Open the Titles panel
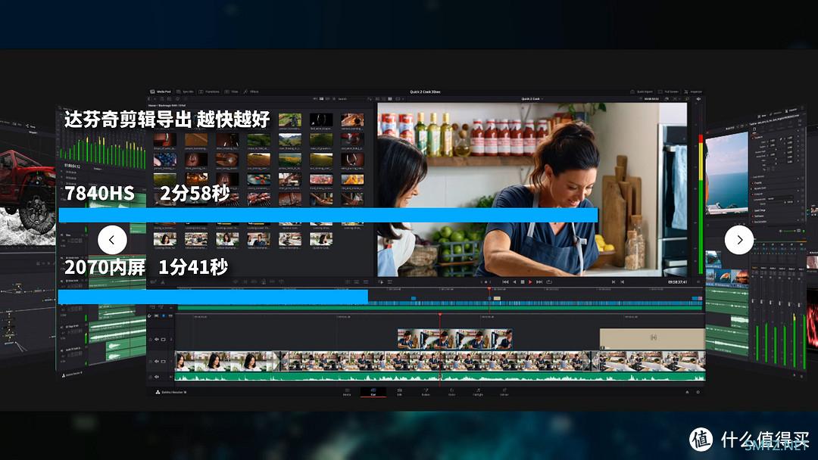Viewport: 818px width, 460px height. tap(232, 92)
